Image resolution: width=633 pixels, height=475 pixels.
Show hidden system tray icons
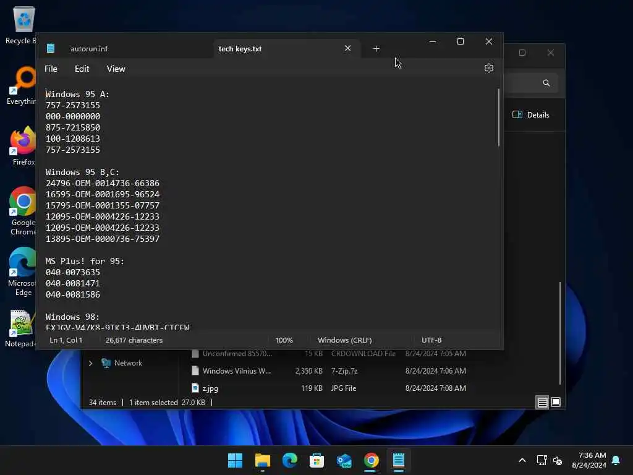522,460
